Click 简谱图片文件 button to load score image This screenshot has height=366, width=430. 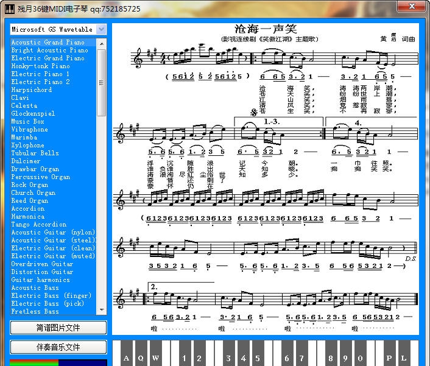coord(58,328)
